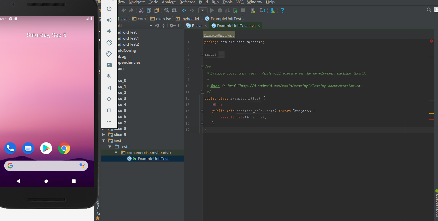Navigate back with blue left arrow
The image size is (438, 221).
(x=184, y=10)
